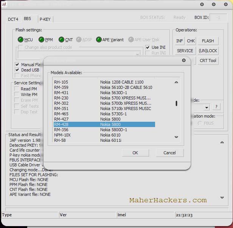The height and width of the screenshot is (228, 233).
Task: Click the SERVICE button
Action: tap(185, 51)
